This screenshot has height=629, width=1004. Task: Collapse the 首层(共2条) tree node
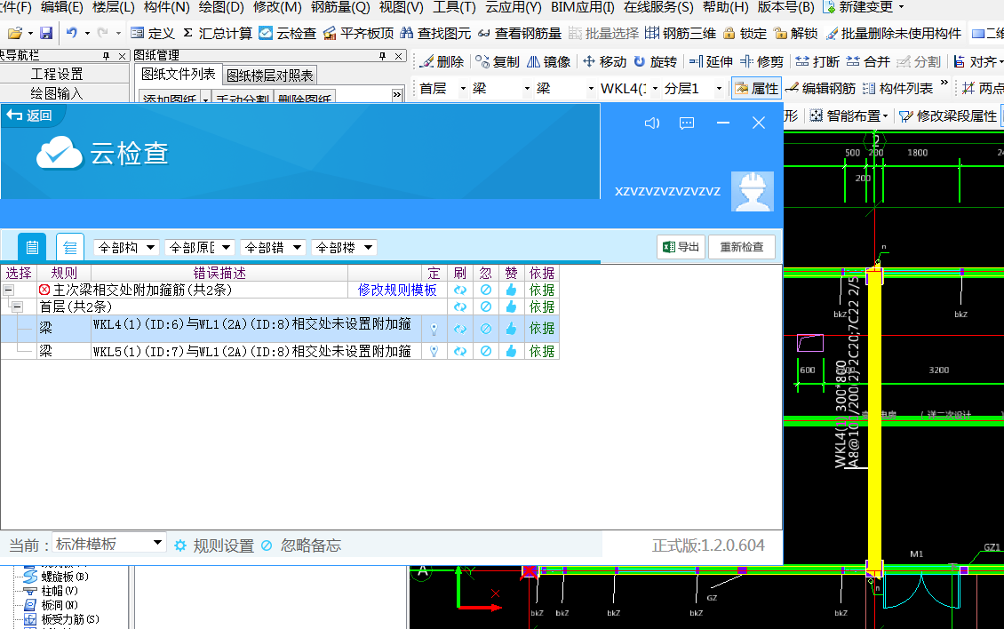point(17,307)
